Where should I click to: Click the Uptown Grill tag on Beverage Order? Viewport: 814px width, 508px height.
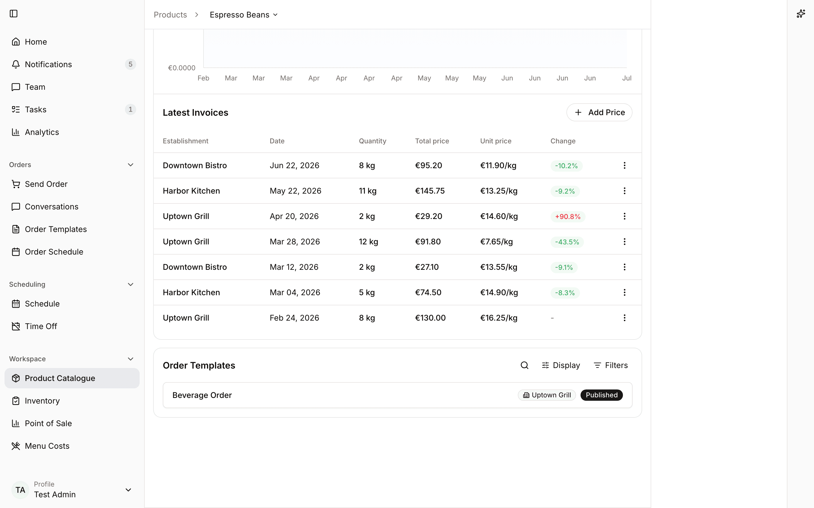coord(547,395)
